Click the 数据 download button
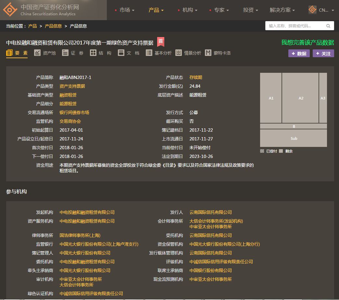Screen dimensions: 339x300 click(299, 53)
